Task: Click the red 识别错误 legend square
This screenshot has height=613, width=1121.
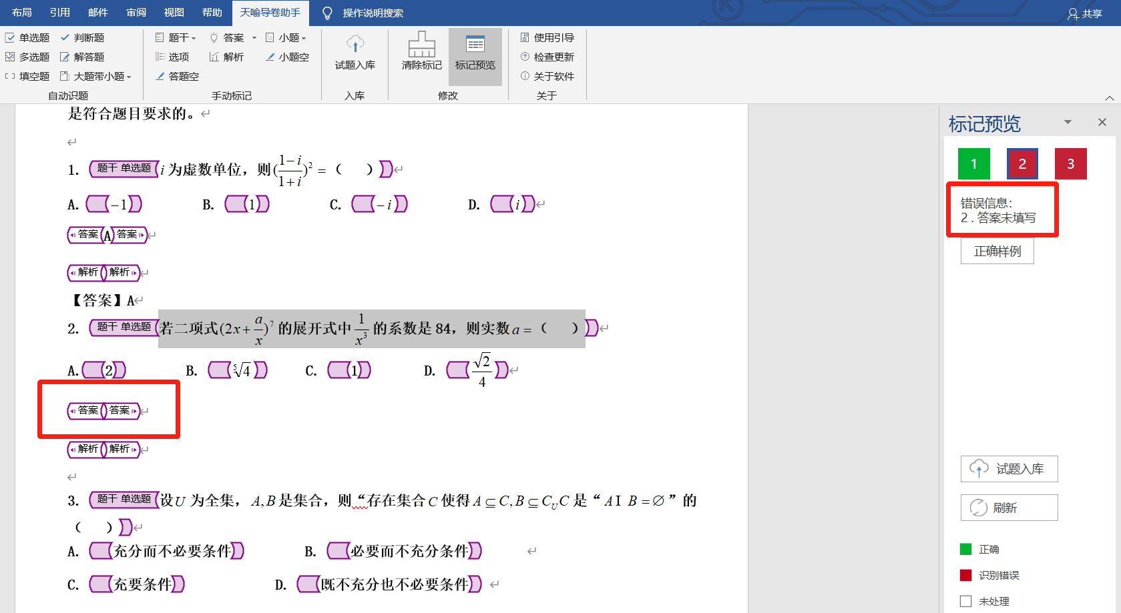Action: click(965, 575)
